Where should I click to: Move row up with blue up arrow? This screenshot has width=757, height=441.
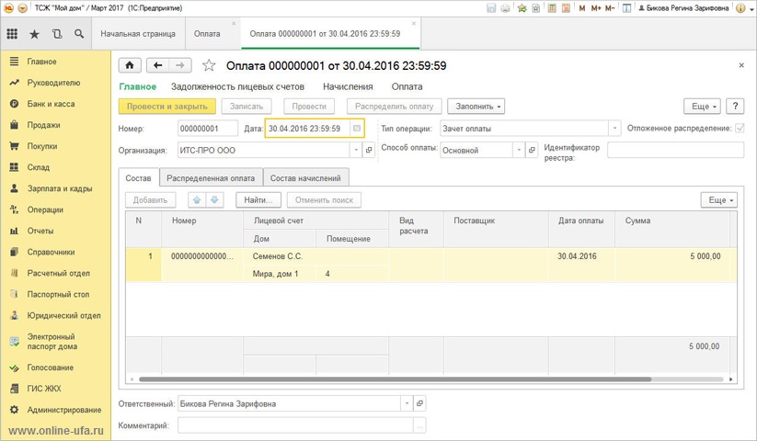coord(197,200)
